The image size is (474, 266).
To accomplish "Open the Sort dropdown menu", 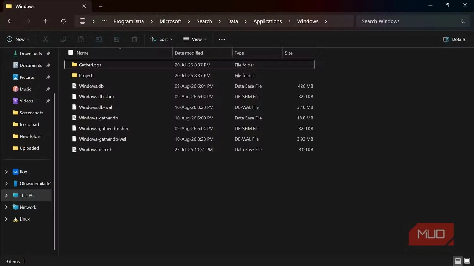I will tap(161, 39).
